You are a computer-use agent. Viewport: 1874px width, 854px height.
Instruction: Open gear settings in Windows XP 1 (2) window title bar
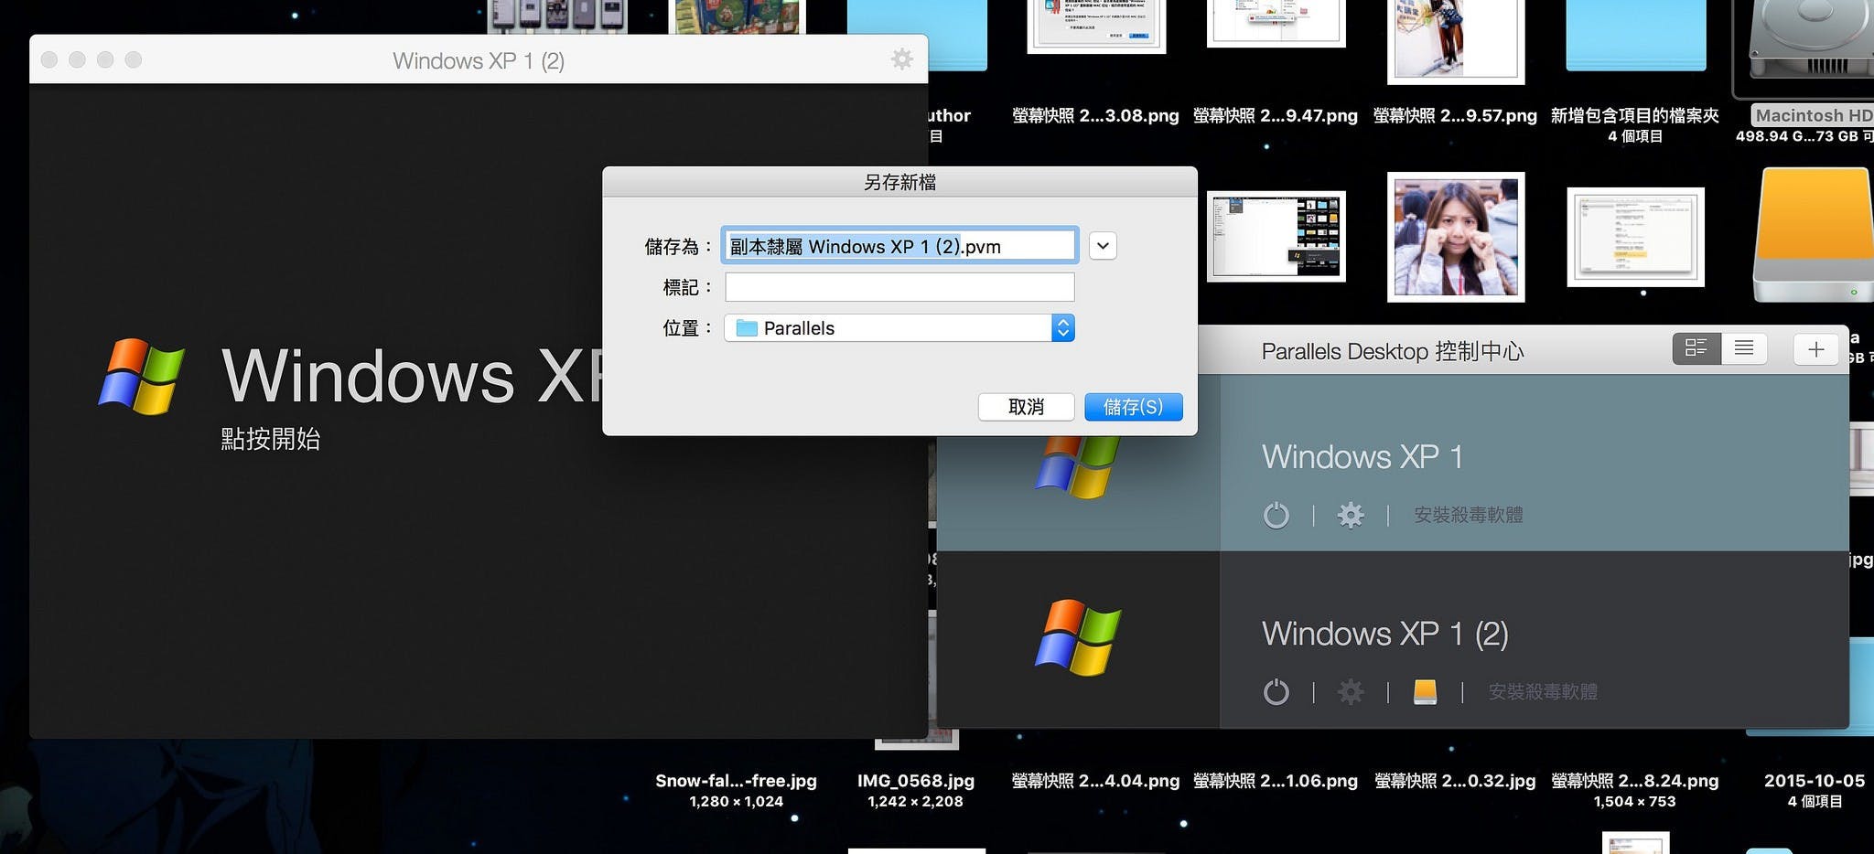(x=901, y=59)
